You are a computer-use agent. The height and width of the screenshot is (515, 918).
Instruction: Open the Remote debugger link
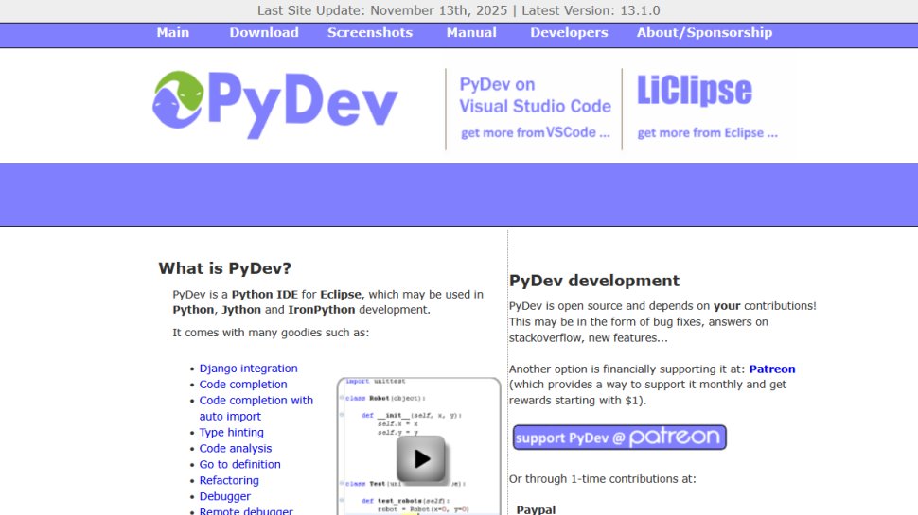(246, 510)
